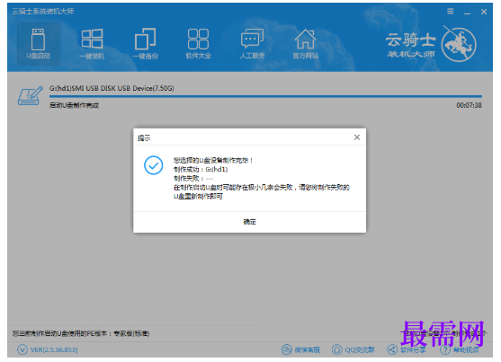Open the U盘启动 tab
Viewport: 501px width, 362px height.
click(39, 44)
